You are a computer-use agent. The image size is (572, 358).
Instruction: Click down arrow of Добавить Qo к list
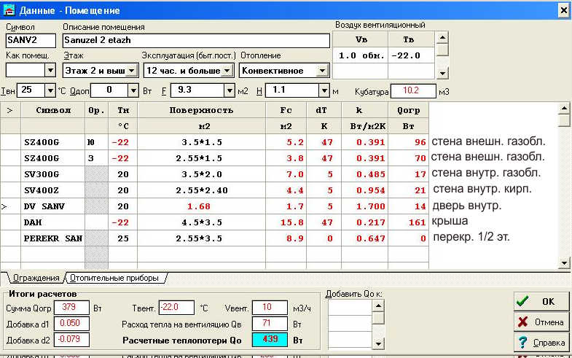(378, 343)
